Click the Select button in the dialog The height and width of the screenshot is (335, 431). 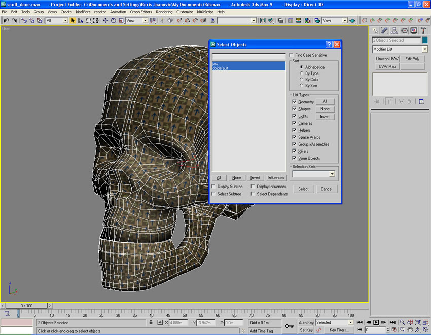click(303, 189)
